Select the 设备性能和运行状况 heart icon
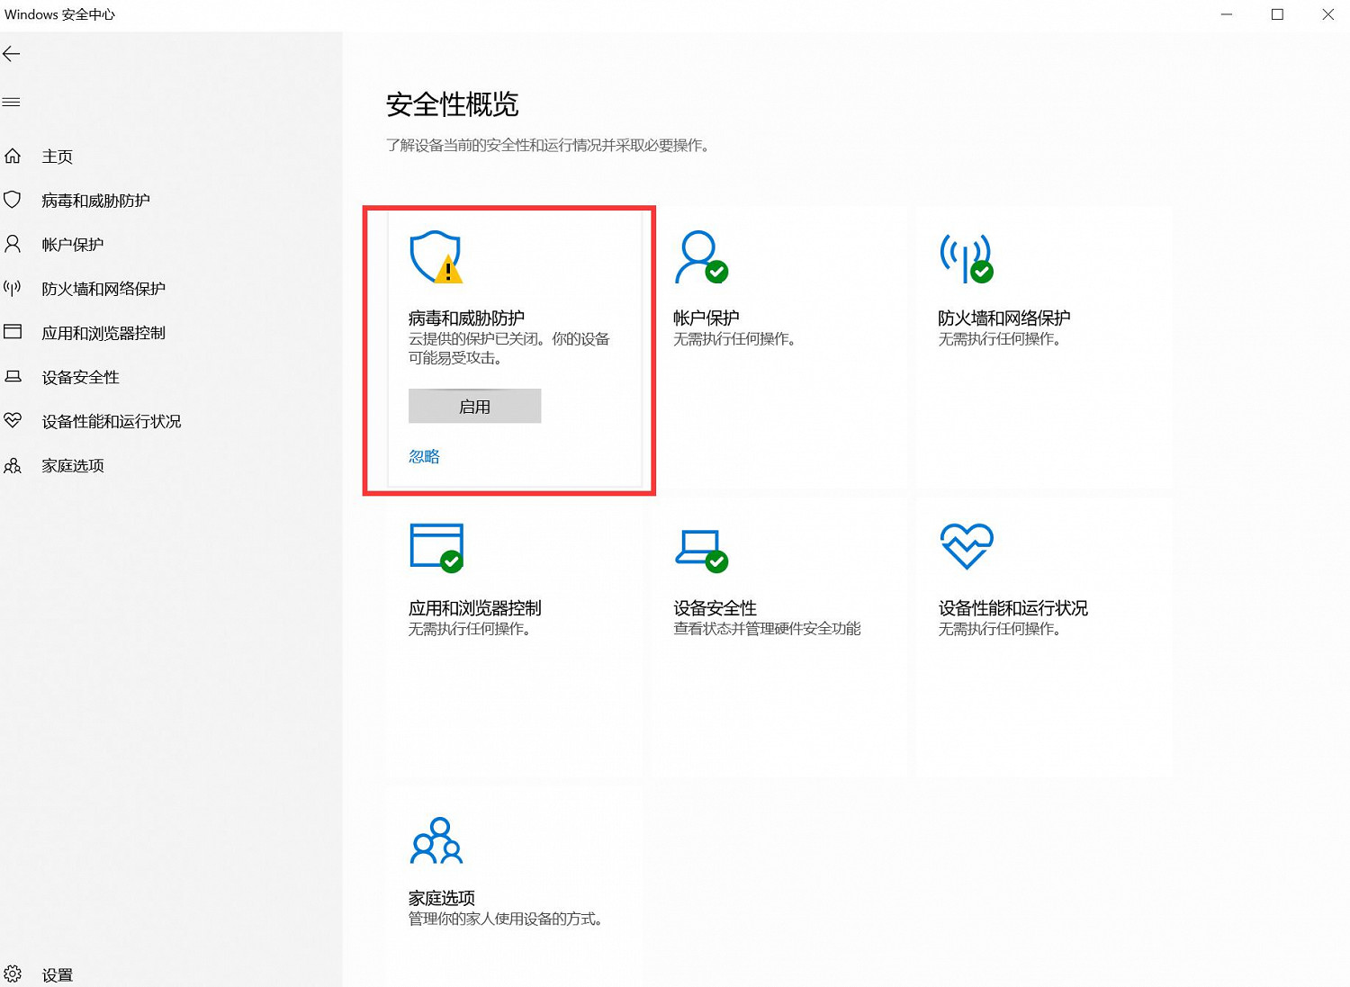Image resolution: width=1350 pixels, height=987 pixels. point(966,545)
